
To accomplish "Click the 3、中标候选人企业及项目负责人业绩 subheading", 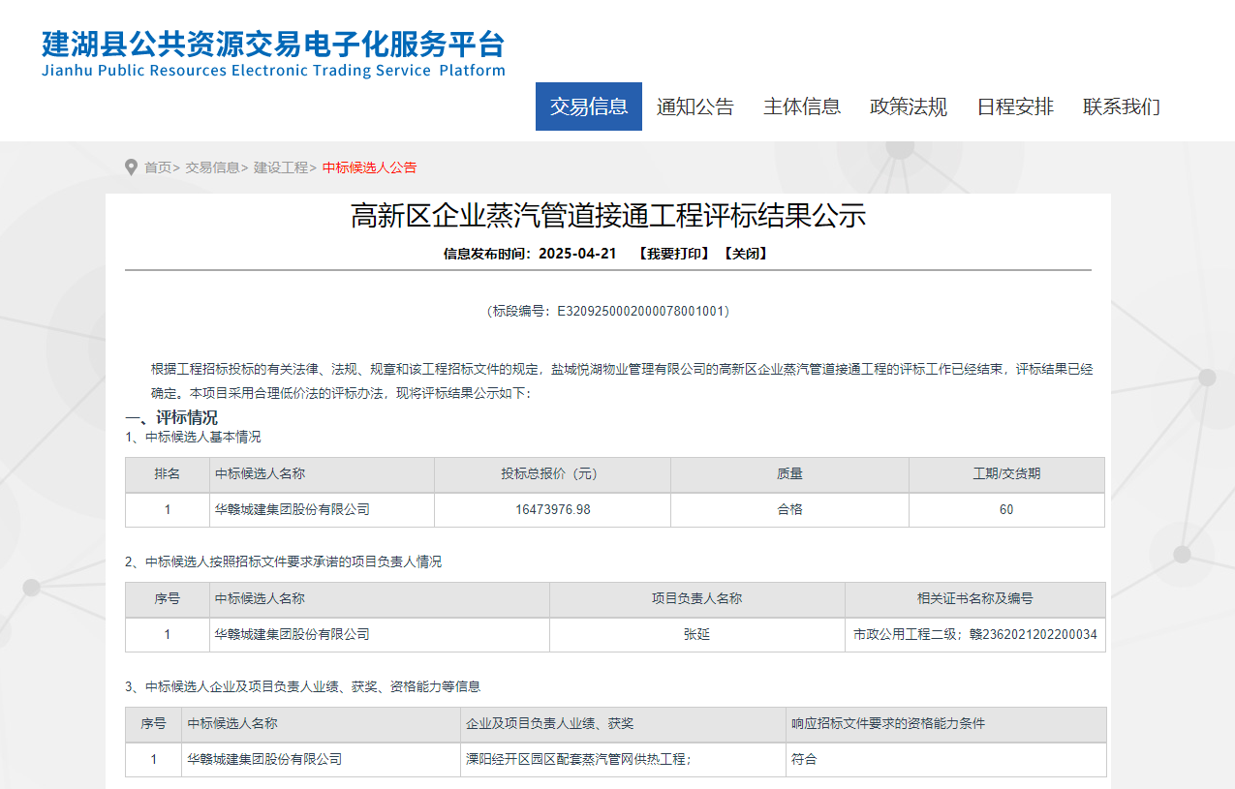I will (x=302, y=686).
